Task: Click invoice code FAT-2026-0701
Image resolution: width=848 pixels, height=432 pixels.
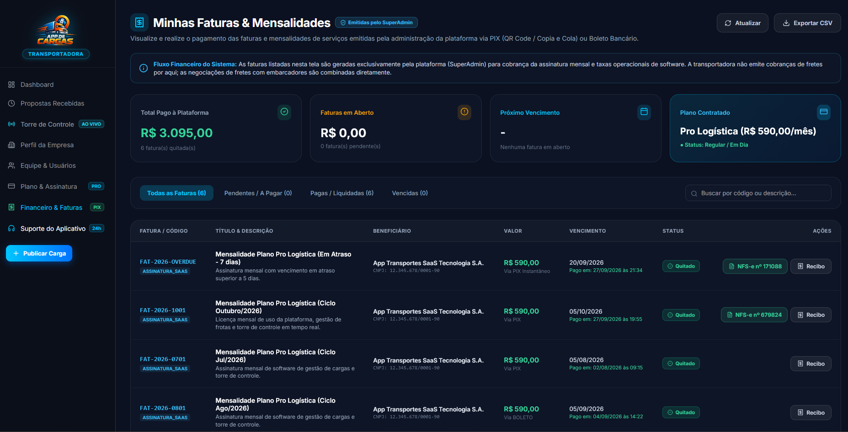Action: (x=163, y=359)
